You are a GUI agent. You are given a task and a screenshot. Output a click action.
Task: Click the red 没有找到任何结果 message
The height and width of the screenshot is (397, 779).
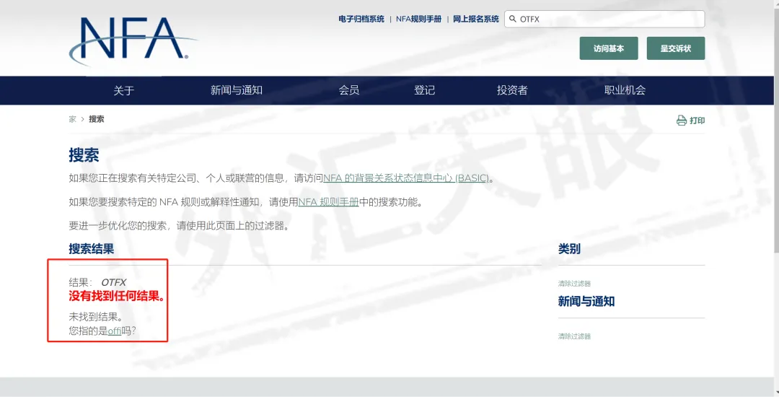(x=117, y=296)
